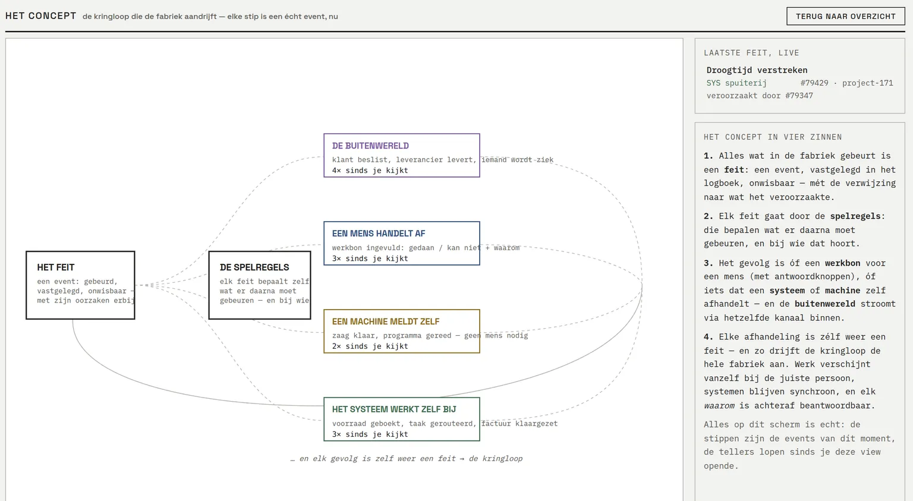Open the Een mens handelt af node
The width and height of the screenshot is (913, 501).
click(402, 243)
